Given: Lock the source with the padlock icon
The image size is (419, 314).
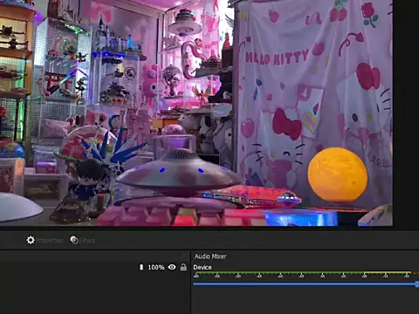Looking at the screenshot, I should (183, 267).
